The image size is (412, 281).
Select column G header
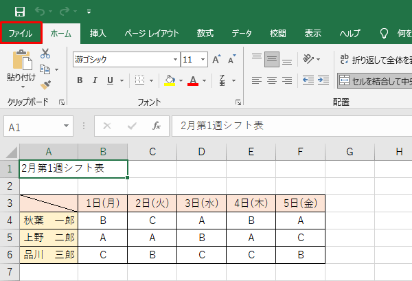[x=350, y=152]
